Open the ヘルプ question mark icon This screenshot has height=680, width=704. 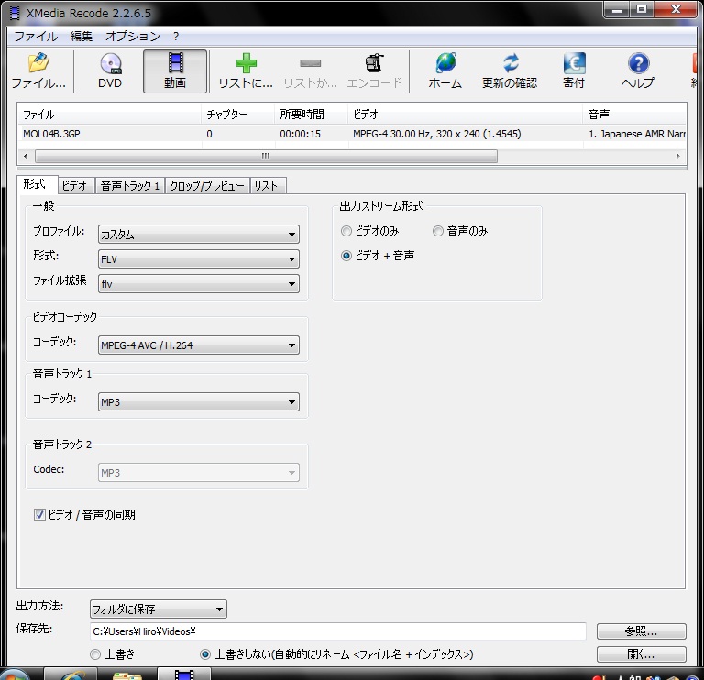638,64
